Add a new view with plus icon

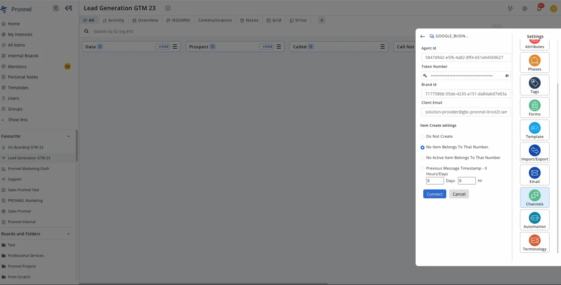pos(322,20)
